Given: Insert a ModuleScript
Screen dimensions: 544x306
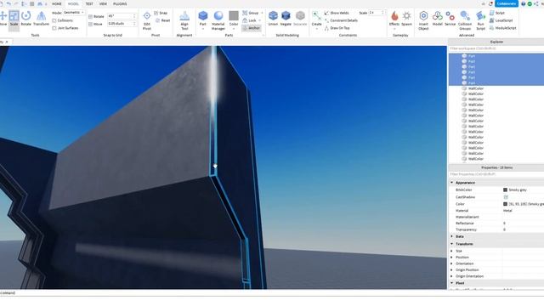Looking at the screenshot, I should click(502, 28).
